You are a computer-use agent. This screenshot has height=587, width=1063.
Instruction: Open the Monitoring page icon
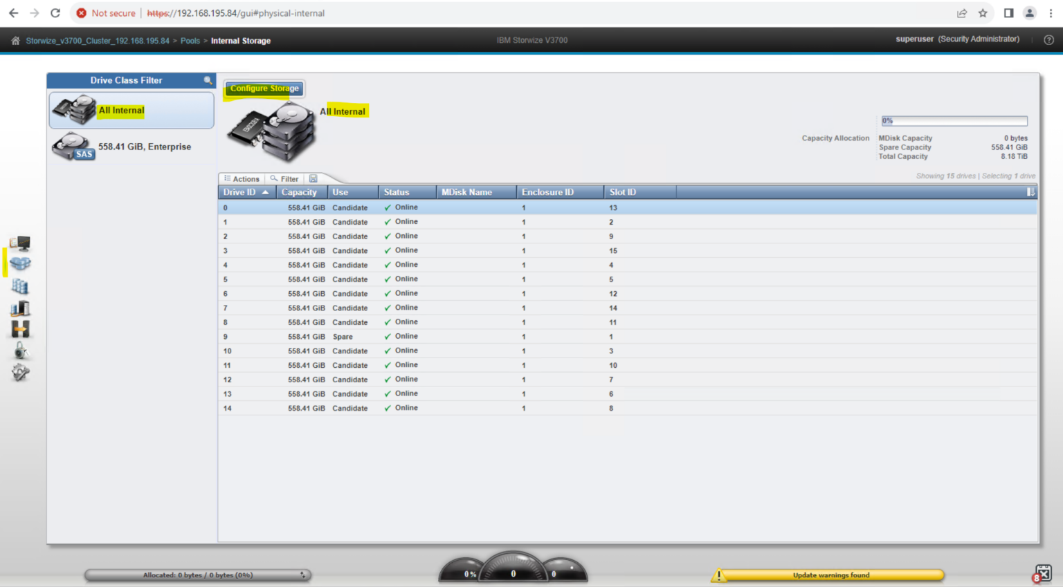point(20,243)
